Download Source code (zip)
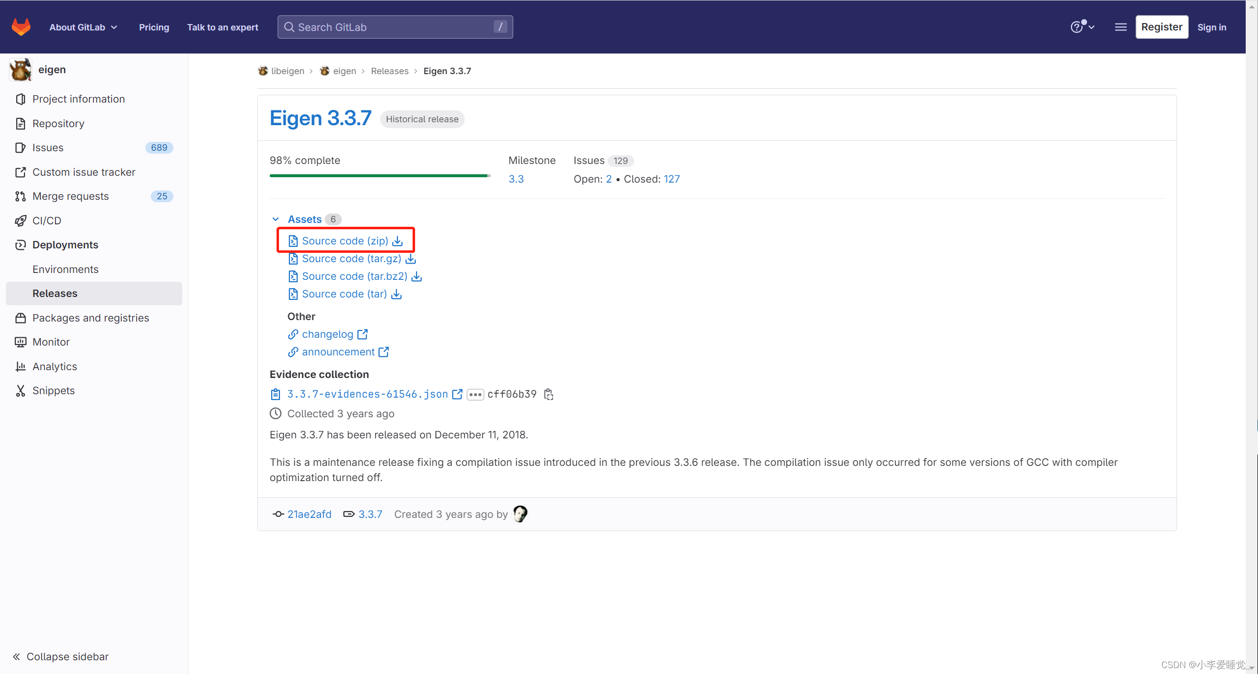Viewport: 1258px width, 674px height. (343, 241)
